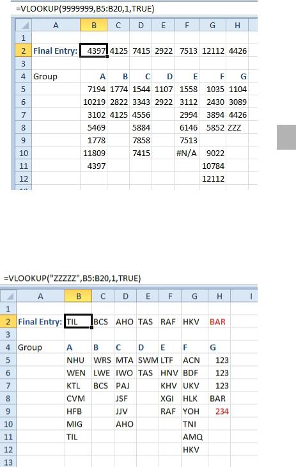Select row 13 header in the text sheet
Screen dimensions: 296x467
coord(8,463)
